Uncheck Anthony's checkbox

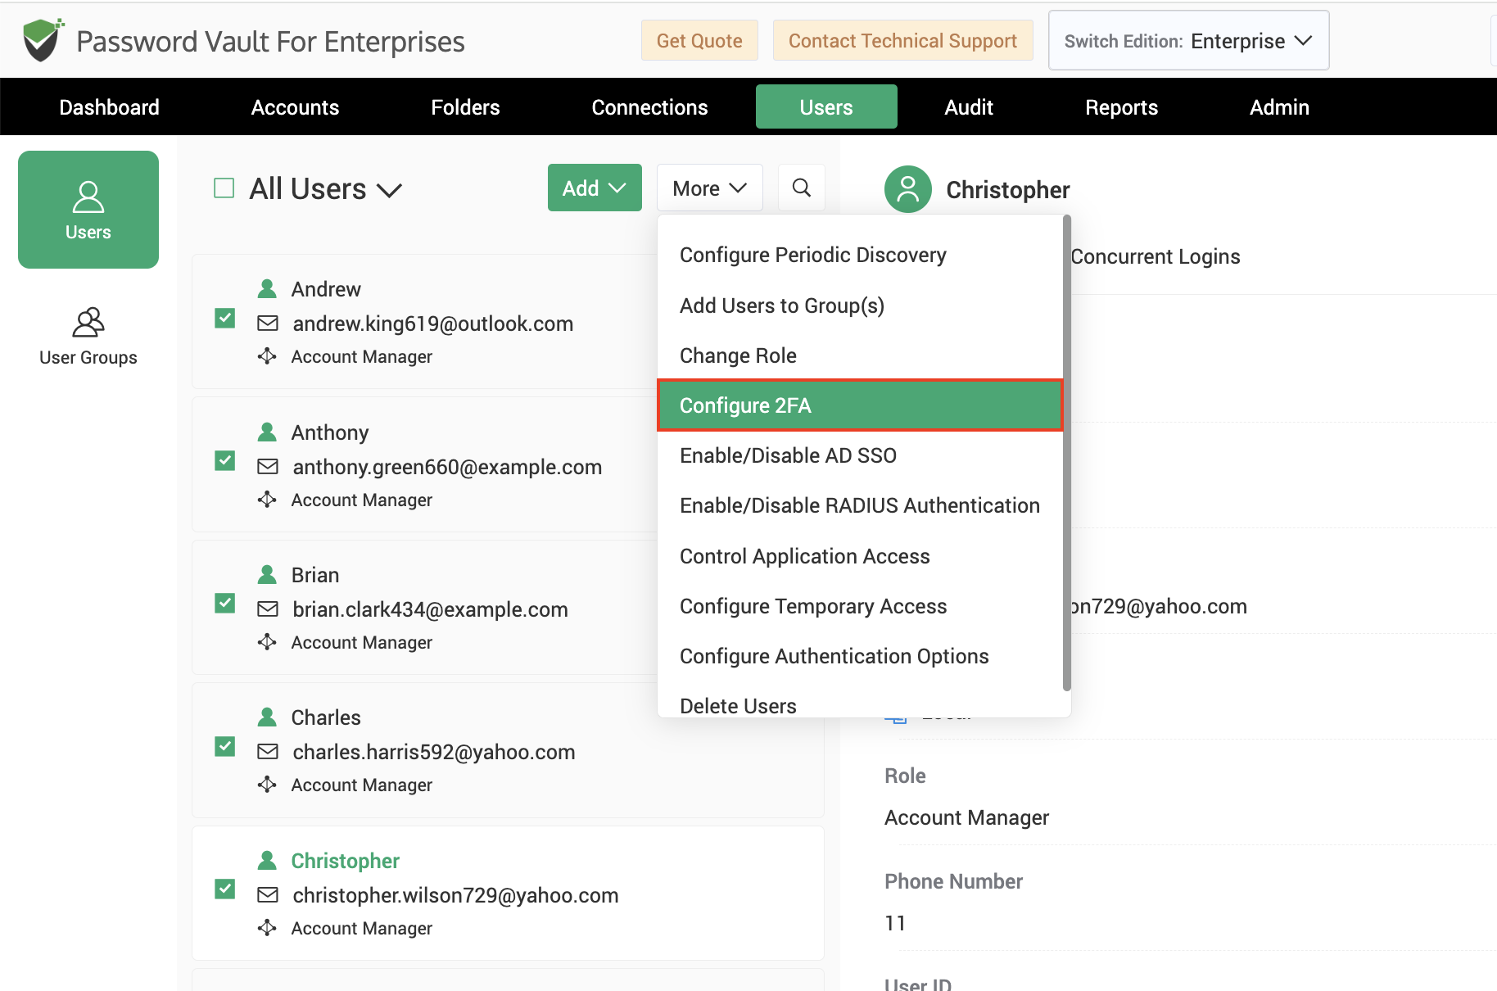pos(225,461)
